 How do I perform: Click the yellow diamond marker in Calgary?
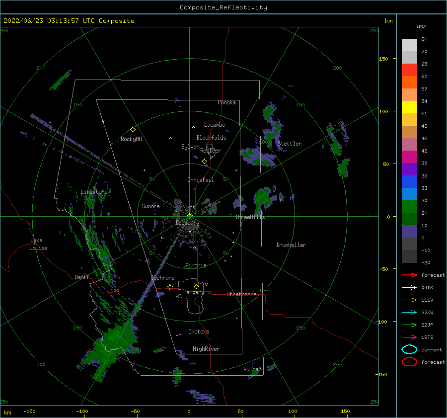pos(196,286)
